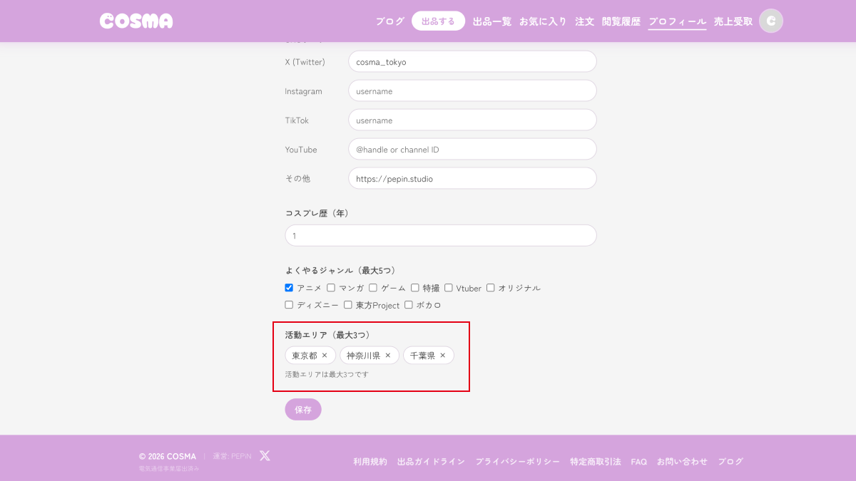
Task: Click the COSMA logo in the header
Action: [x=136, y=21]
